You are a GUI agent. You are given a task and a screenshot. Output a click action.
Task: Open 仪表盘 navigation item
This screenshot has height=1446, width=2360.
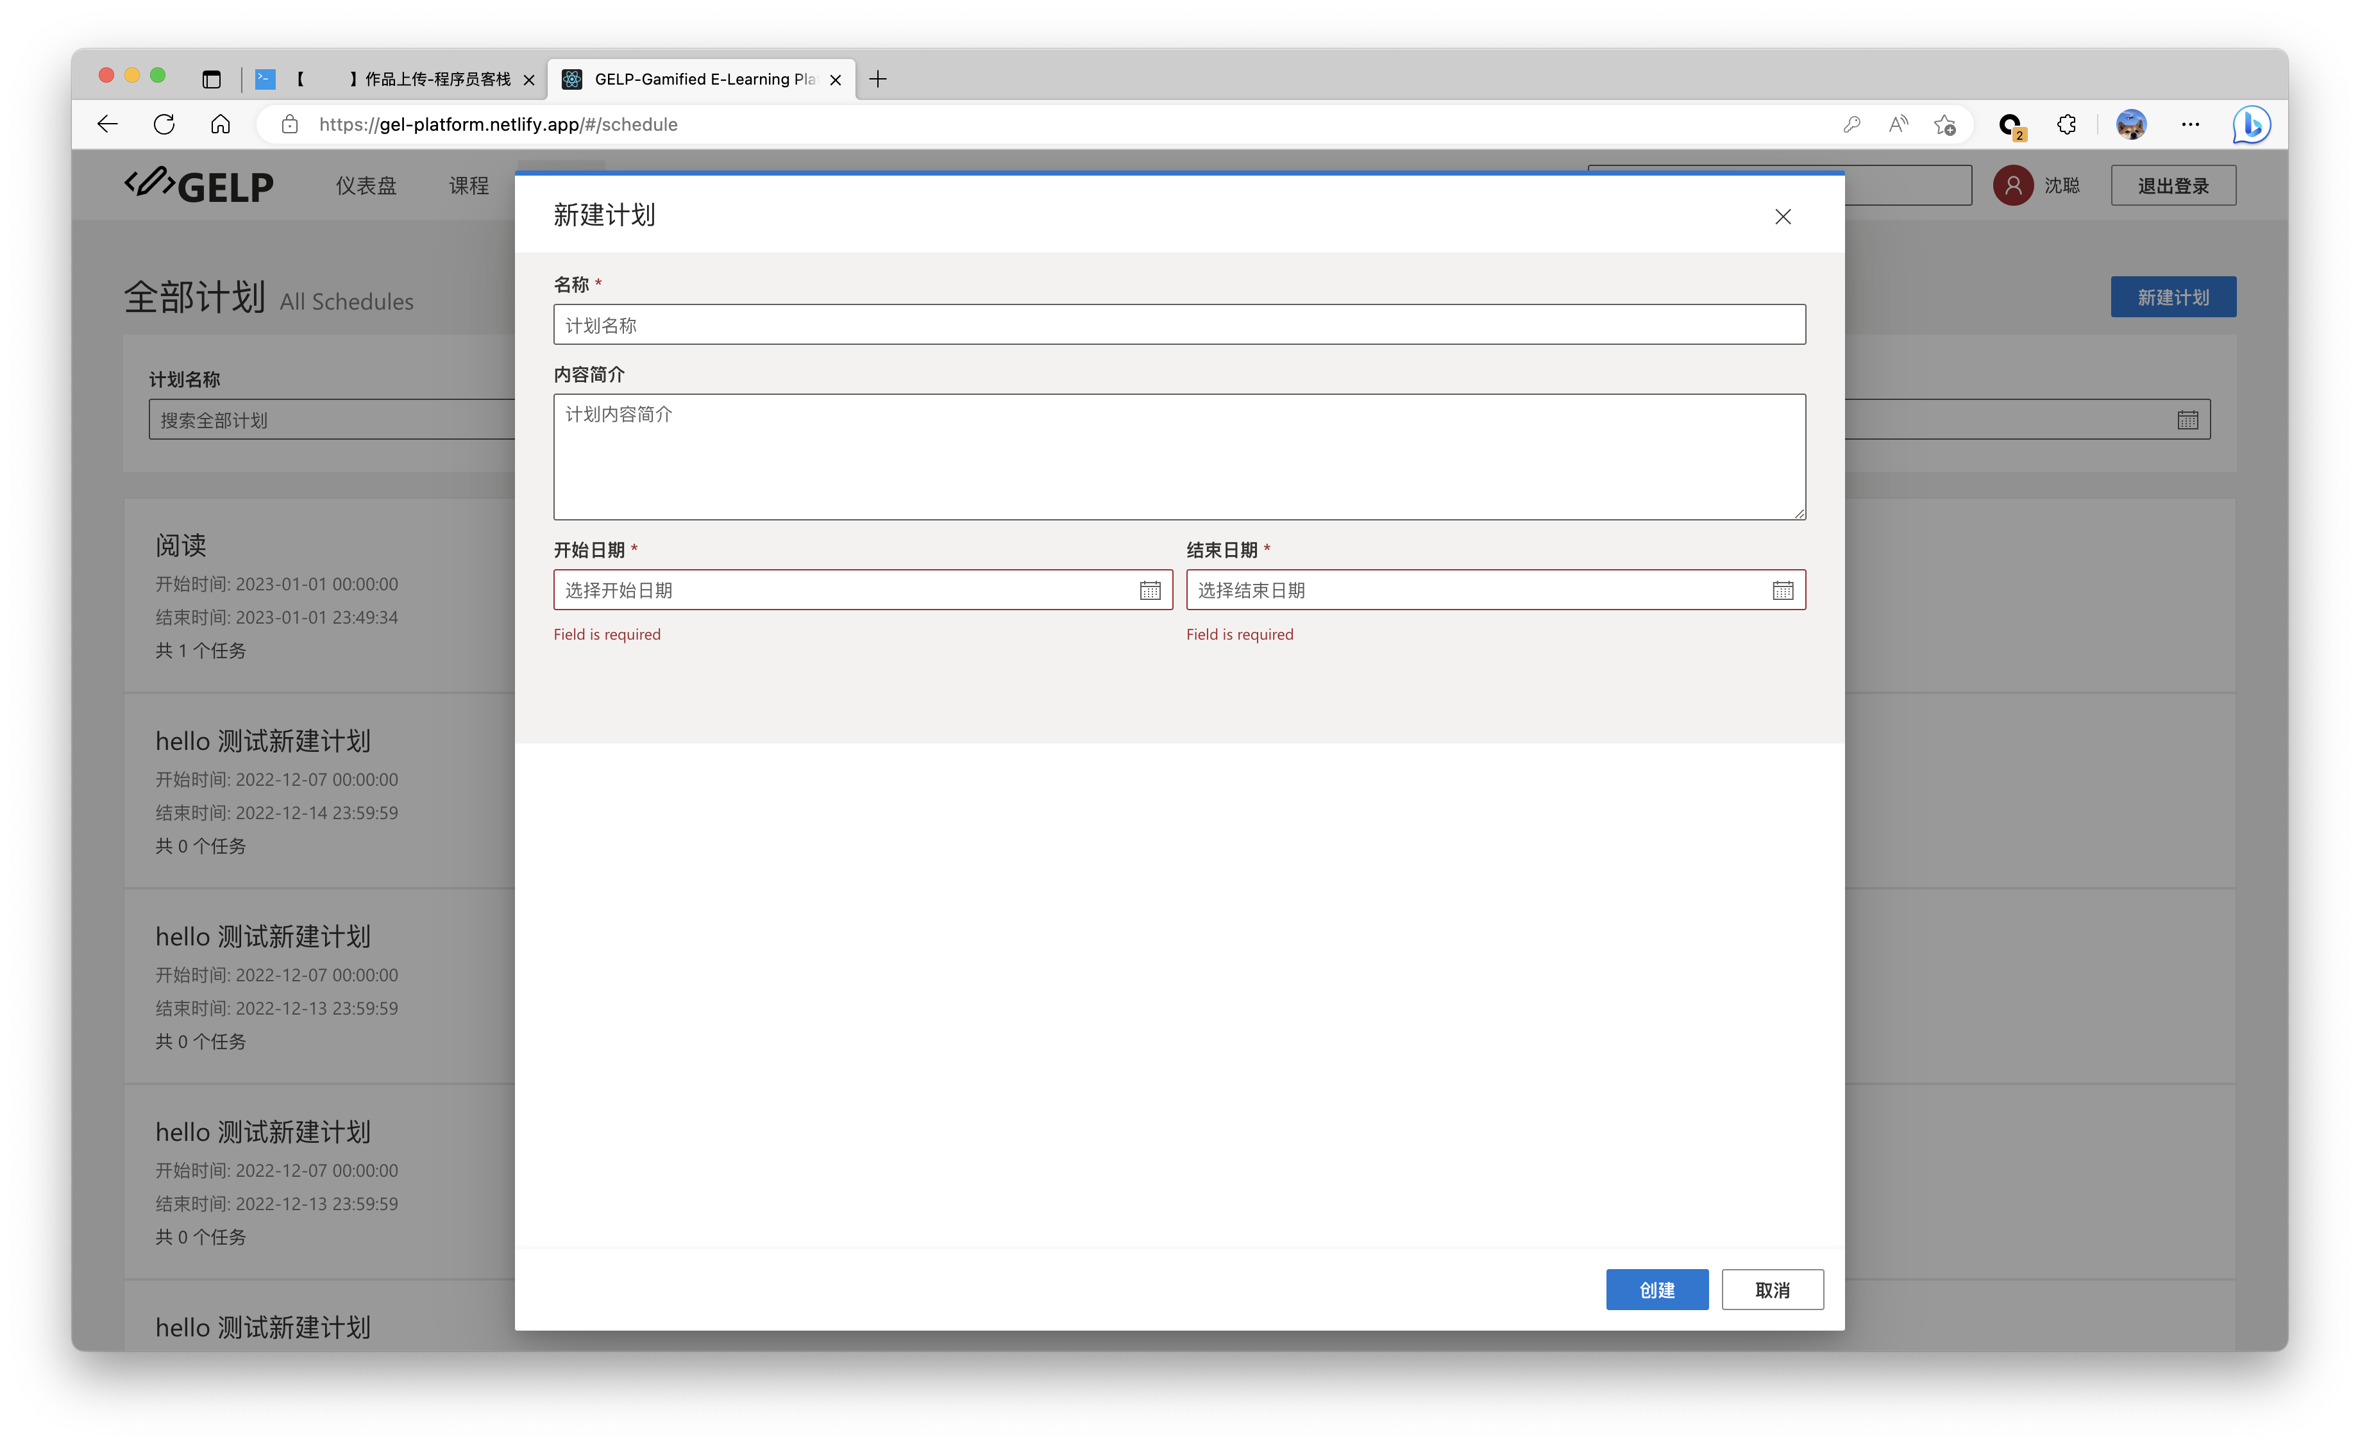[366, 186]
